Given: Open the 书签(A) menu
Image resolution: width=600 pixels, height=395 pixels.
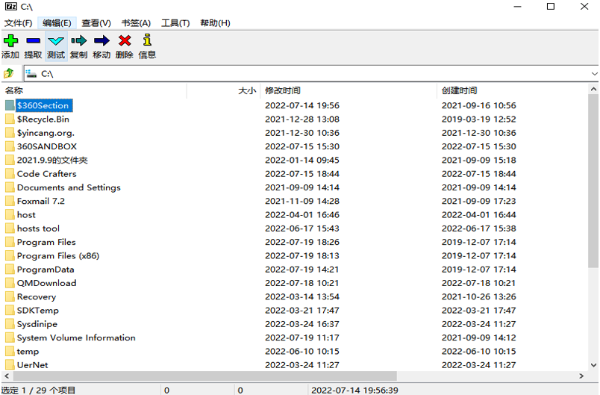Looking at the screenshot, I should click(136, 23).
